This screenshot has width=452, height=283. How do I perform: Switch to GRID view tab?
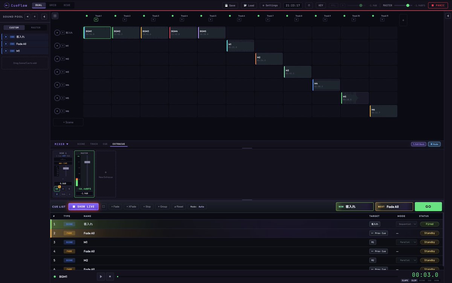click(53, 5)
